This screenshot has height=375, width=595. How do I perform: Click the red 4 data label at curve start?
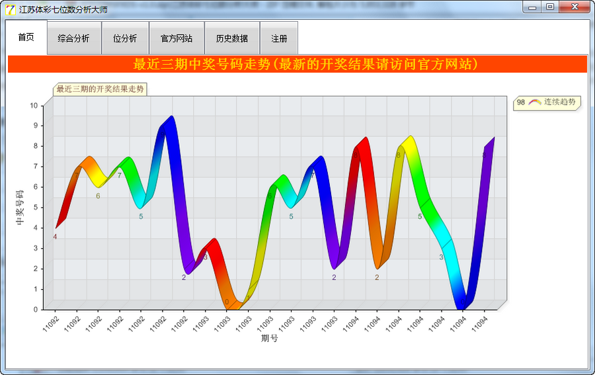click(x=55, y=237)
